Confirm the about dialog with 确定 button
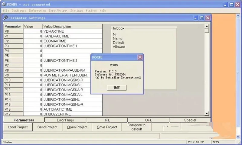The image size is (242, 145). pyautogui.click(x=117, y=88)
